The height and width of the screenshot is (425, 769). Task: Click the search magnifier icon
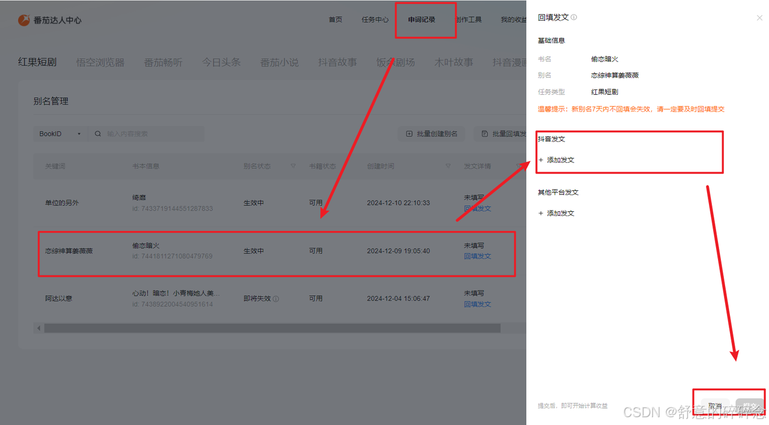(x=98, y=134)
